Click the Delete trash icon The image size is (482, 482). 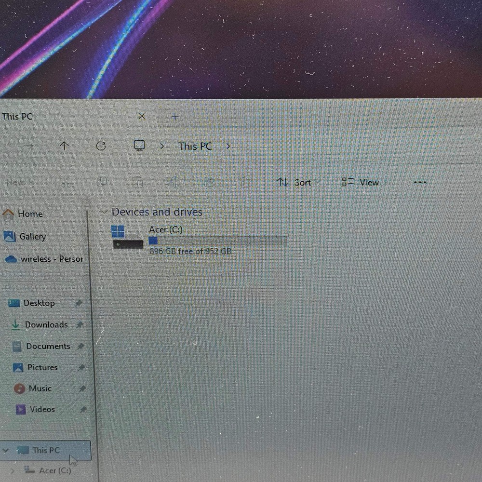[x=245, y=182]
